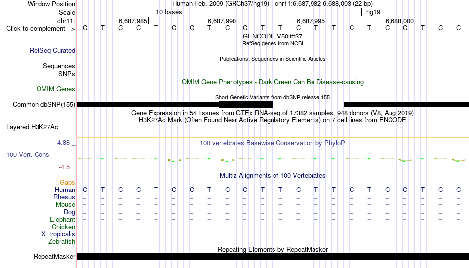Viewport: 469px width, 268px height.
Task: Select the Rhesus species label
Action: (64, 197)
